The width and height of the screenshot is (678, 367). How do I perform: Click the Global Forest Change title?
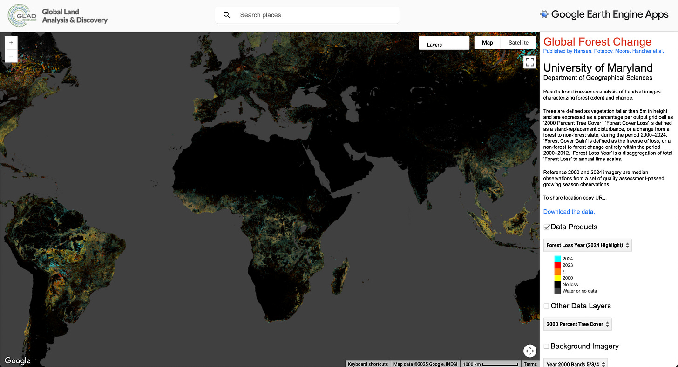click(x=597, y=42)
